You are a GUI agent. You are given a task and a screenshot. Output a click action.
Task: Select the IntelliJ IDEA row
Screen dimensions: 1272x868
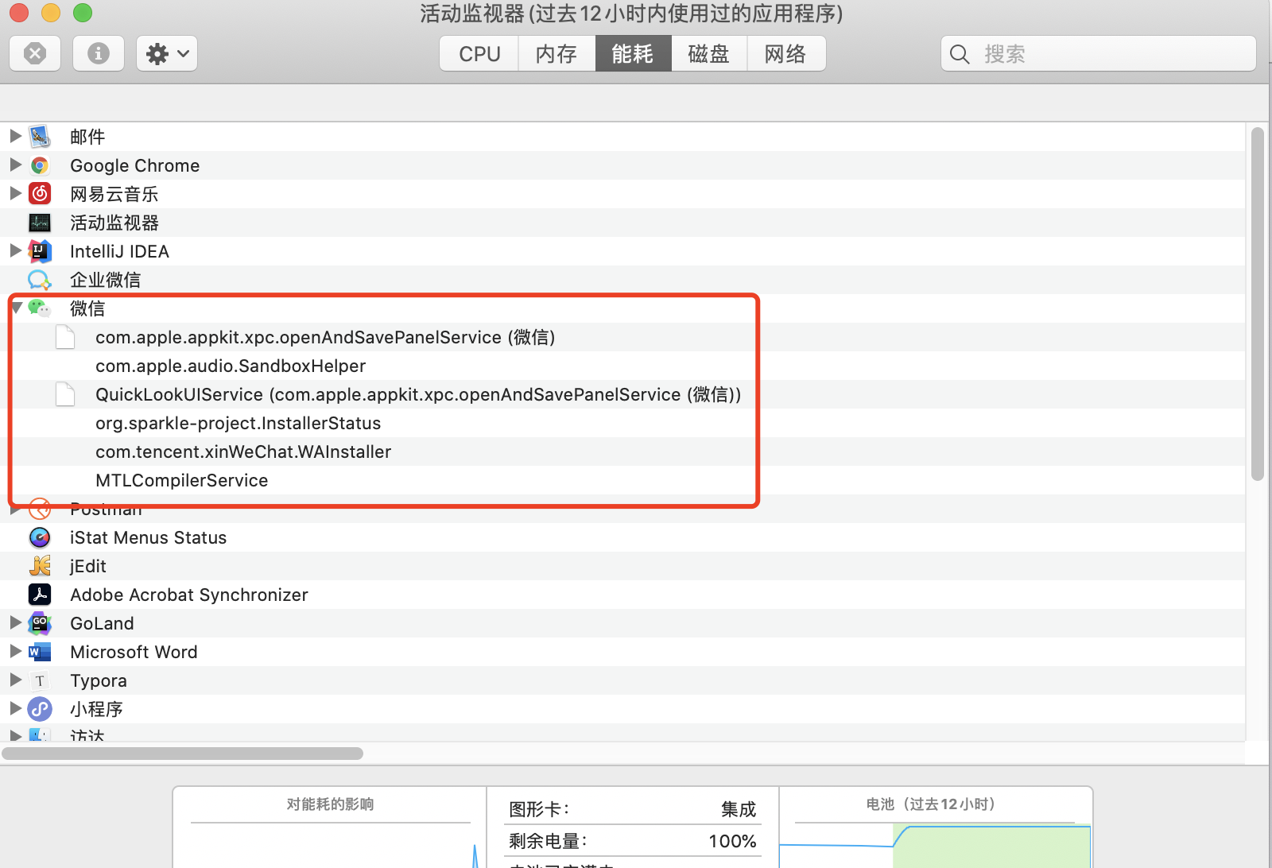click(x=623, y=251)
